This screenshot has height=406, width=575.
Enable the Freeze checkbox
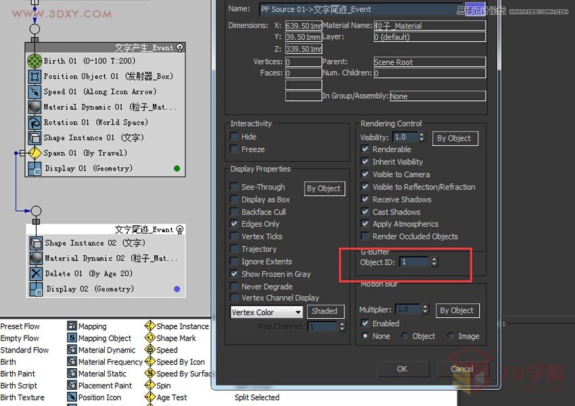click(233, 149)
